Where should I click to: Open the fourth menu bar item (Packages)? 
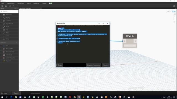[x=28, y=3]
